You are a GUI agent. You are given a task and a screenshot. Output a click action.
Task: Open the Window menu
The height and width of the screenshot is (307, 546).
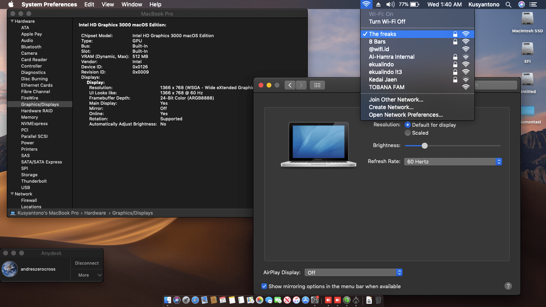pos(132,4)
